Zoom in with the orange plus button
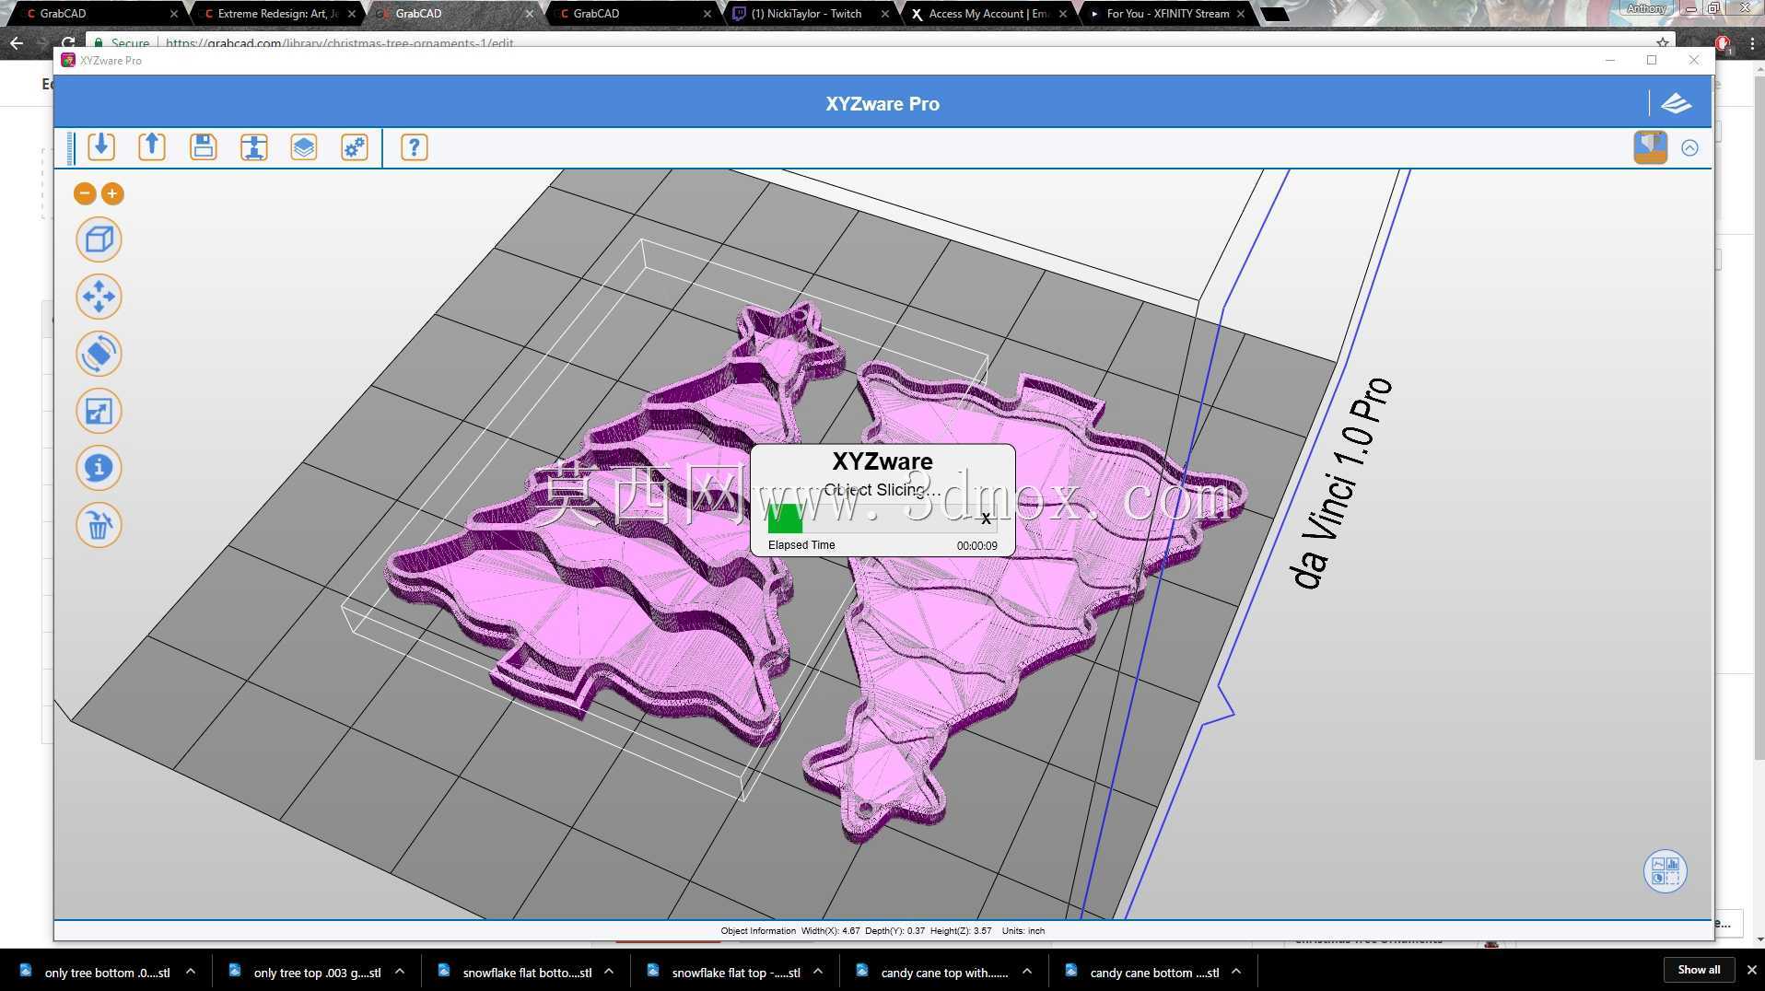This screenshot has height=991, width=1765. [x=112, y=193]
